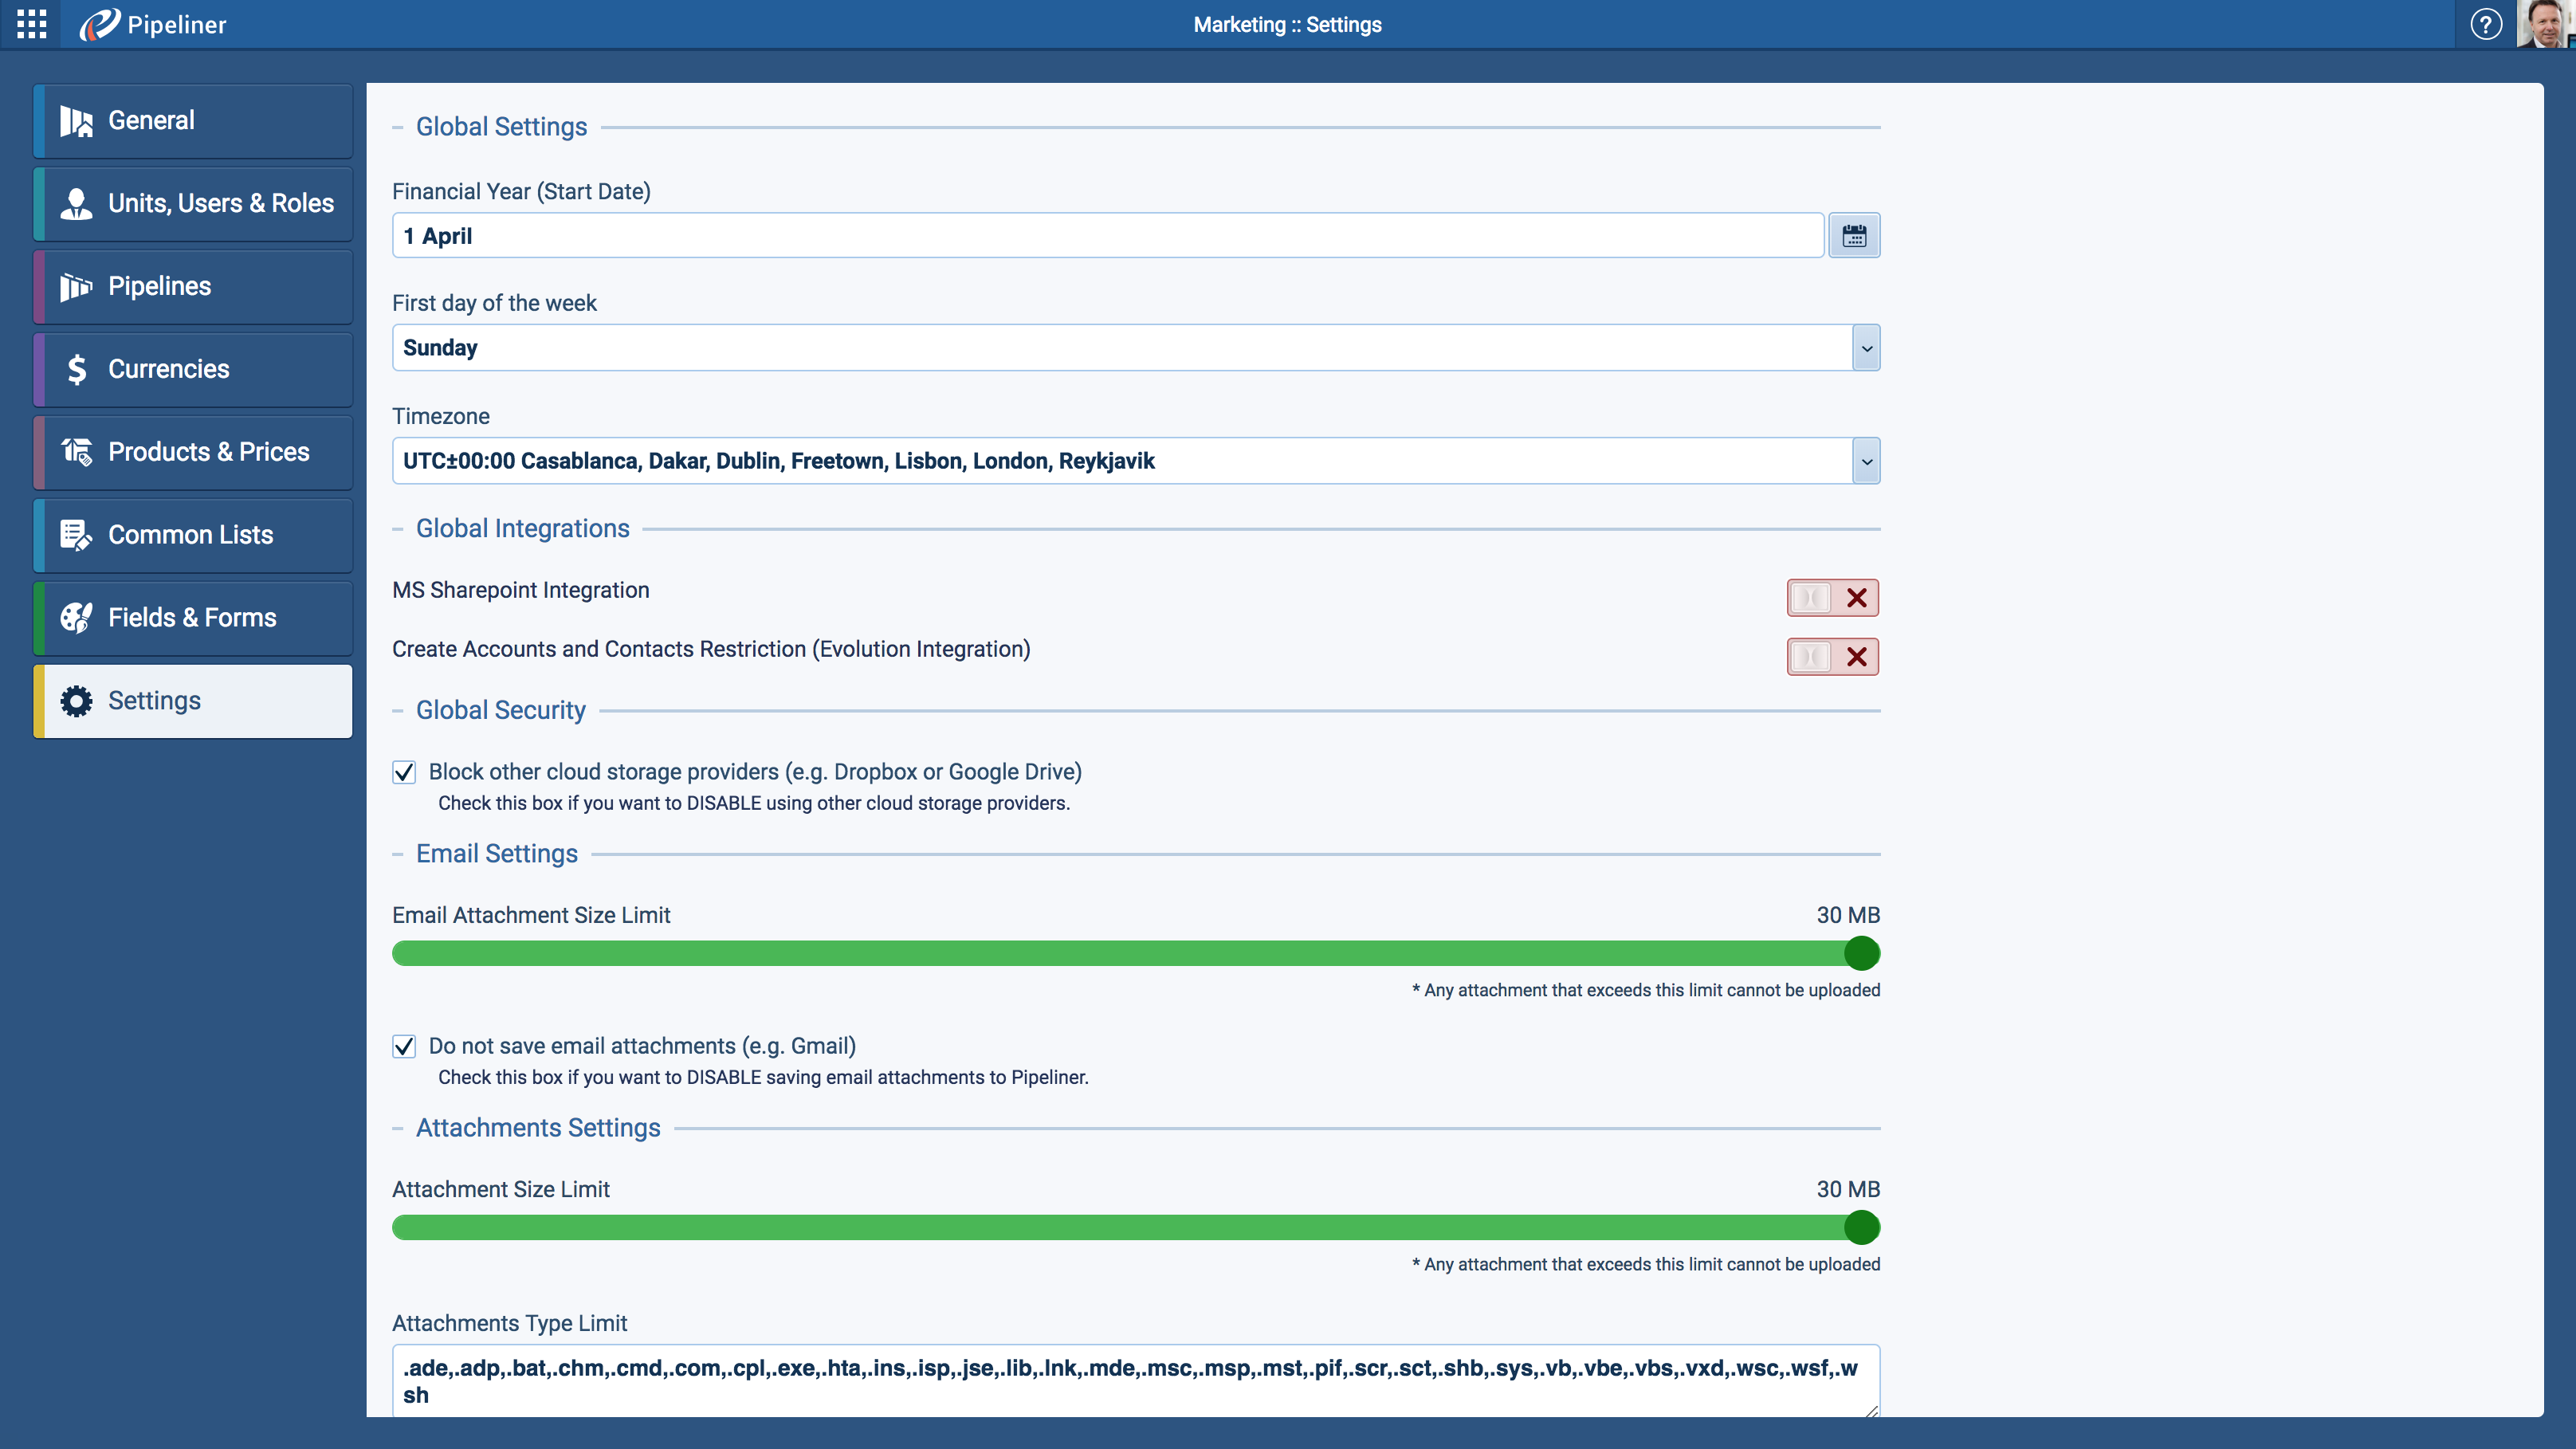Click the General section icon
Screen dimensions: 2576x1449
[76, 121]
